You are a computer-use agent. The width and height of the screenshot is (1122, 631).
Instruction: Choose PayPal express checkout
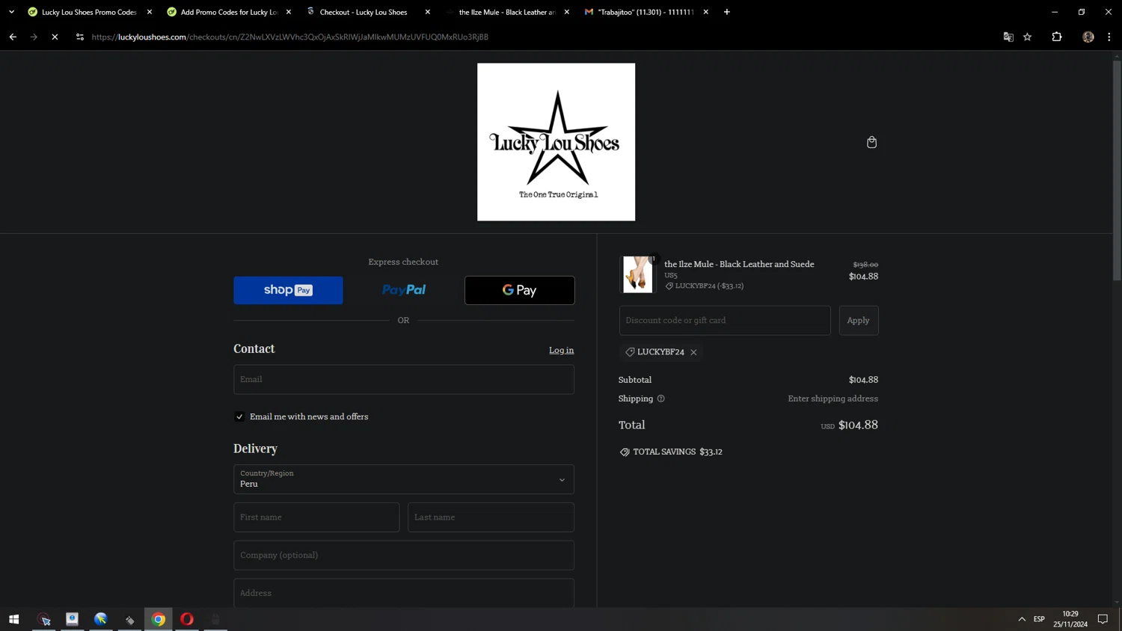(404, 290)
